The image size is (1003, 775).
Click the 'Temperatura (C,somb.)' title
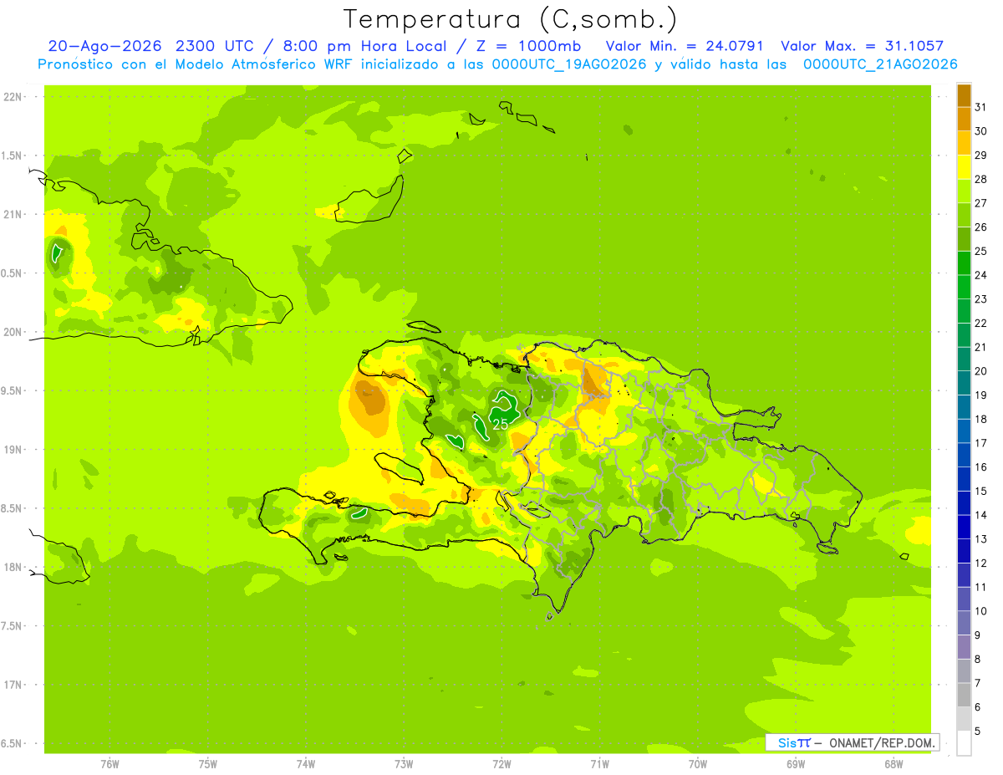pyautogui.click(x=511, y=19)
